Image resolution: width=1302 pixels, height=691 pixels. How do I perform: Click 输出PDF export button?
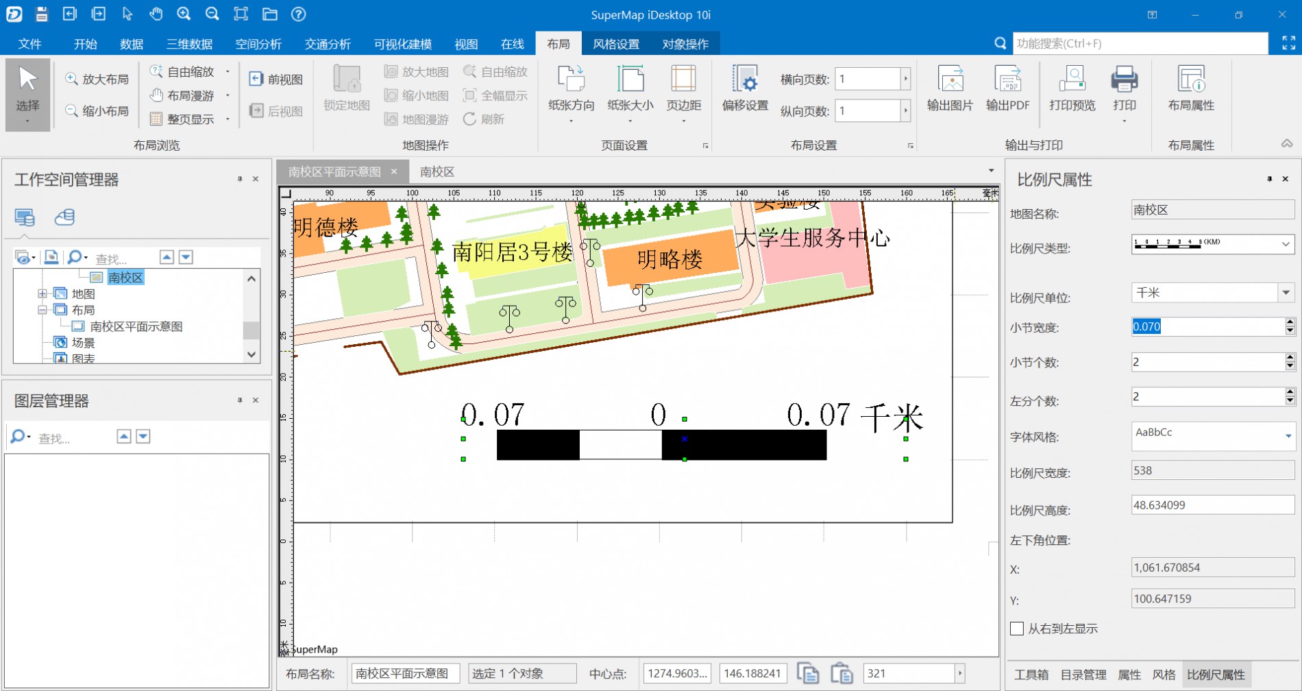[1007, 89]
